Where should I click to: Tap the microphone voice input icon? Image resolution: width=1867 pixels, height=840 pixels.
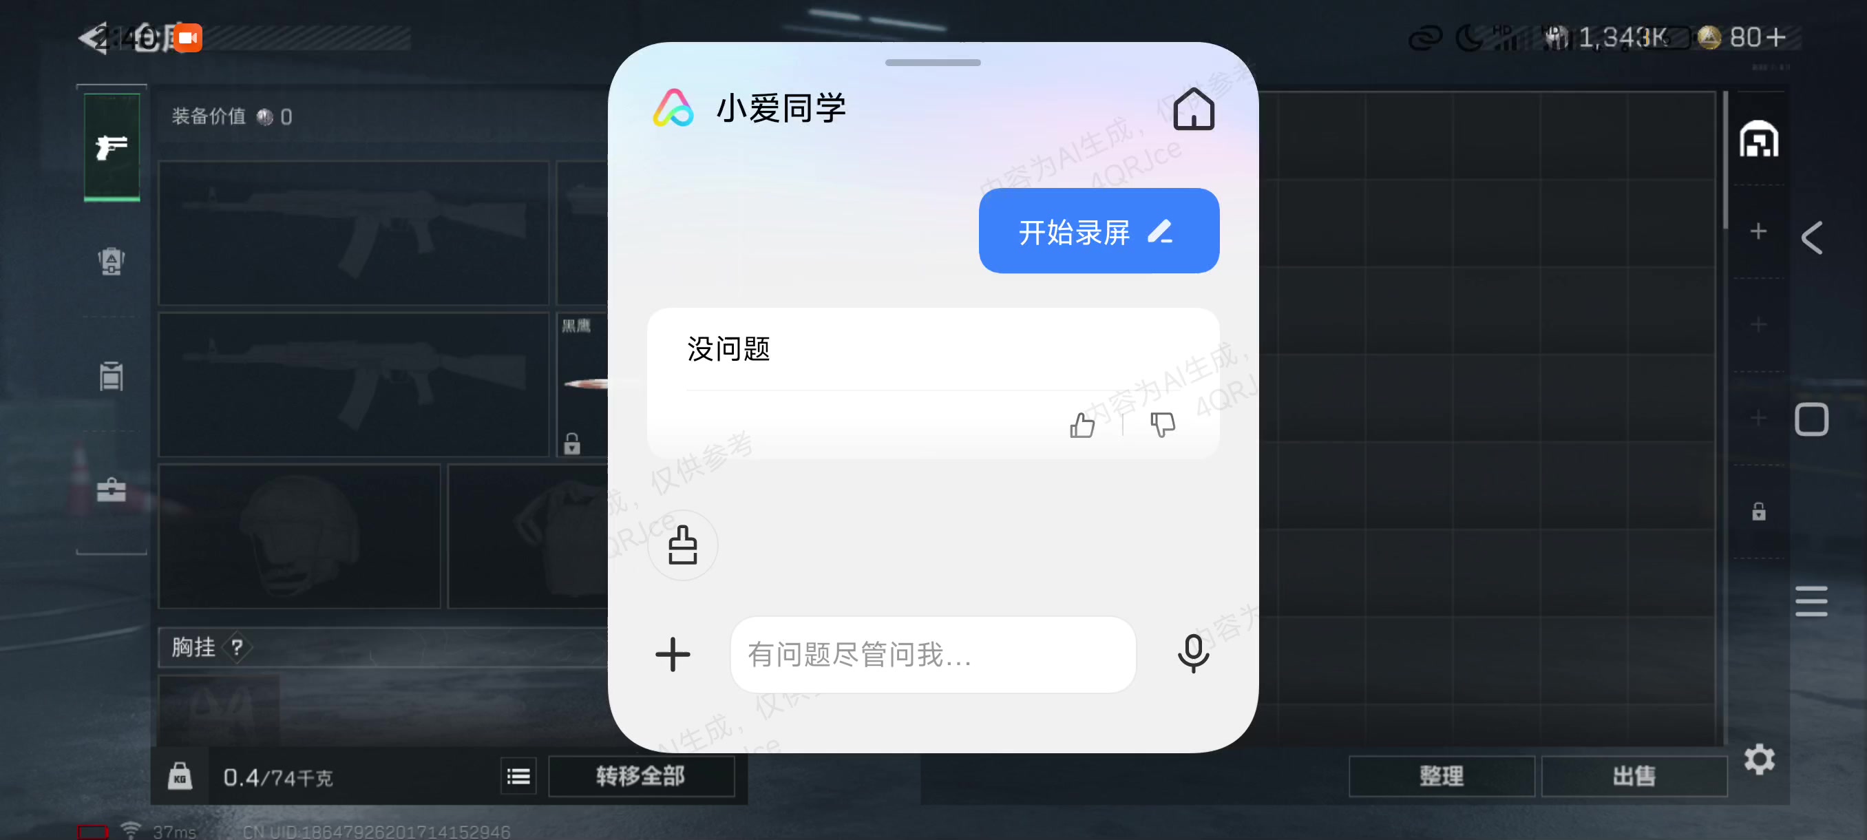1193,653
